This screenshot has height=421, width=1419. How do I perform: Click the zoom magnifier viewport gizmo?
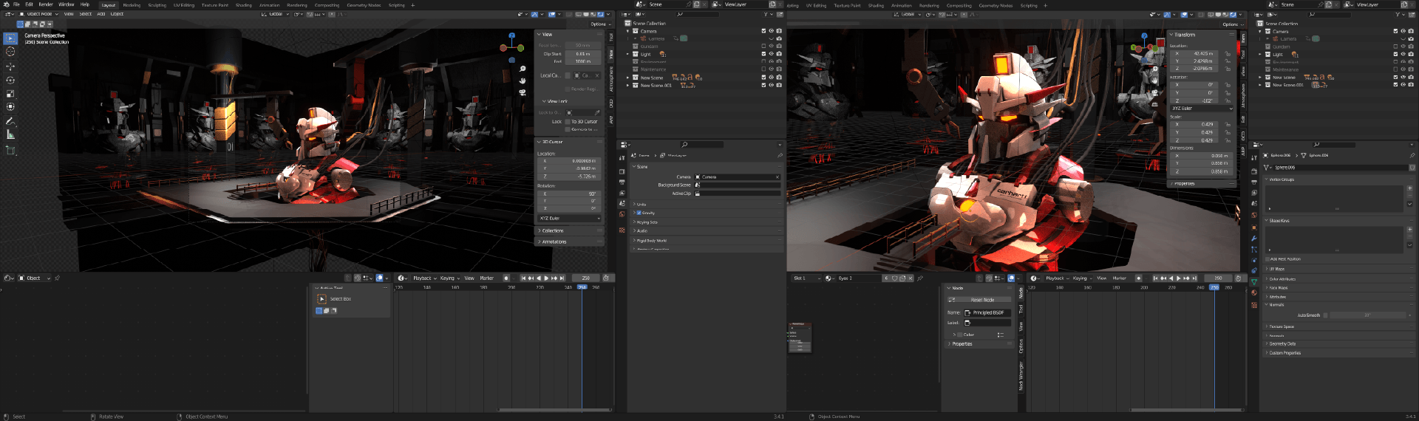[x=523, y=69]
